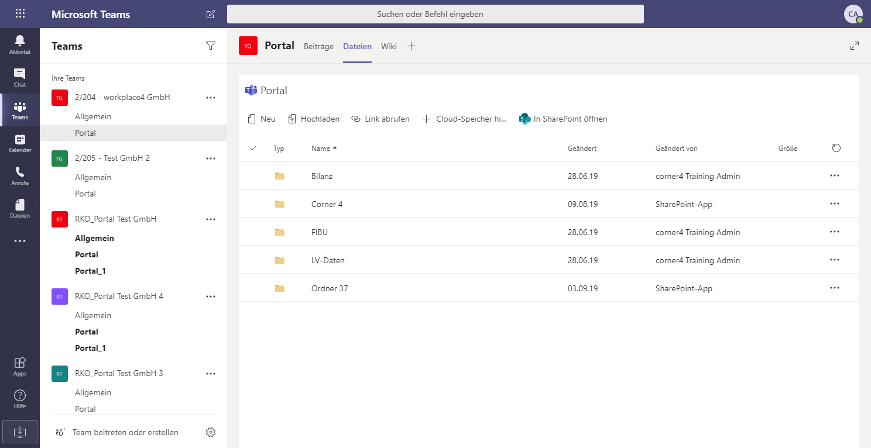
Task: Open Chat in the left rail
Action: pyautogui.click(x=20, y=77)
